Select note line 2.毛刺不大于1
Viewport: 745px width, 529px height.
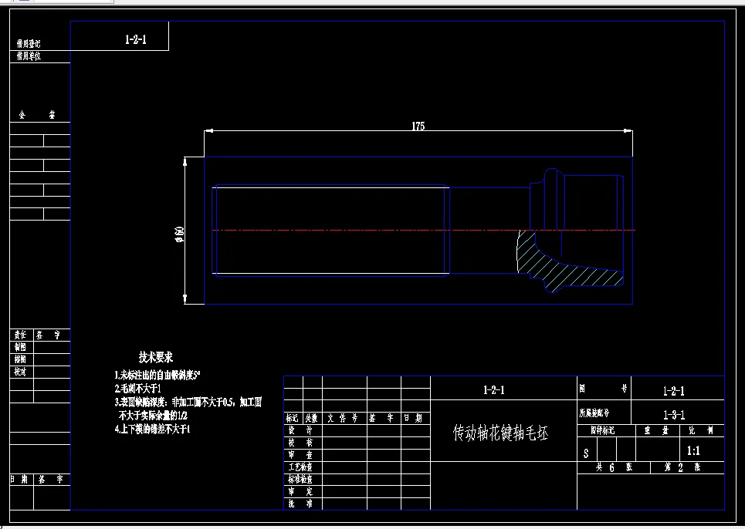(137, 389)
